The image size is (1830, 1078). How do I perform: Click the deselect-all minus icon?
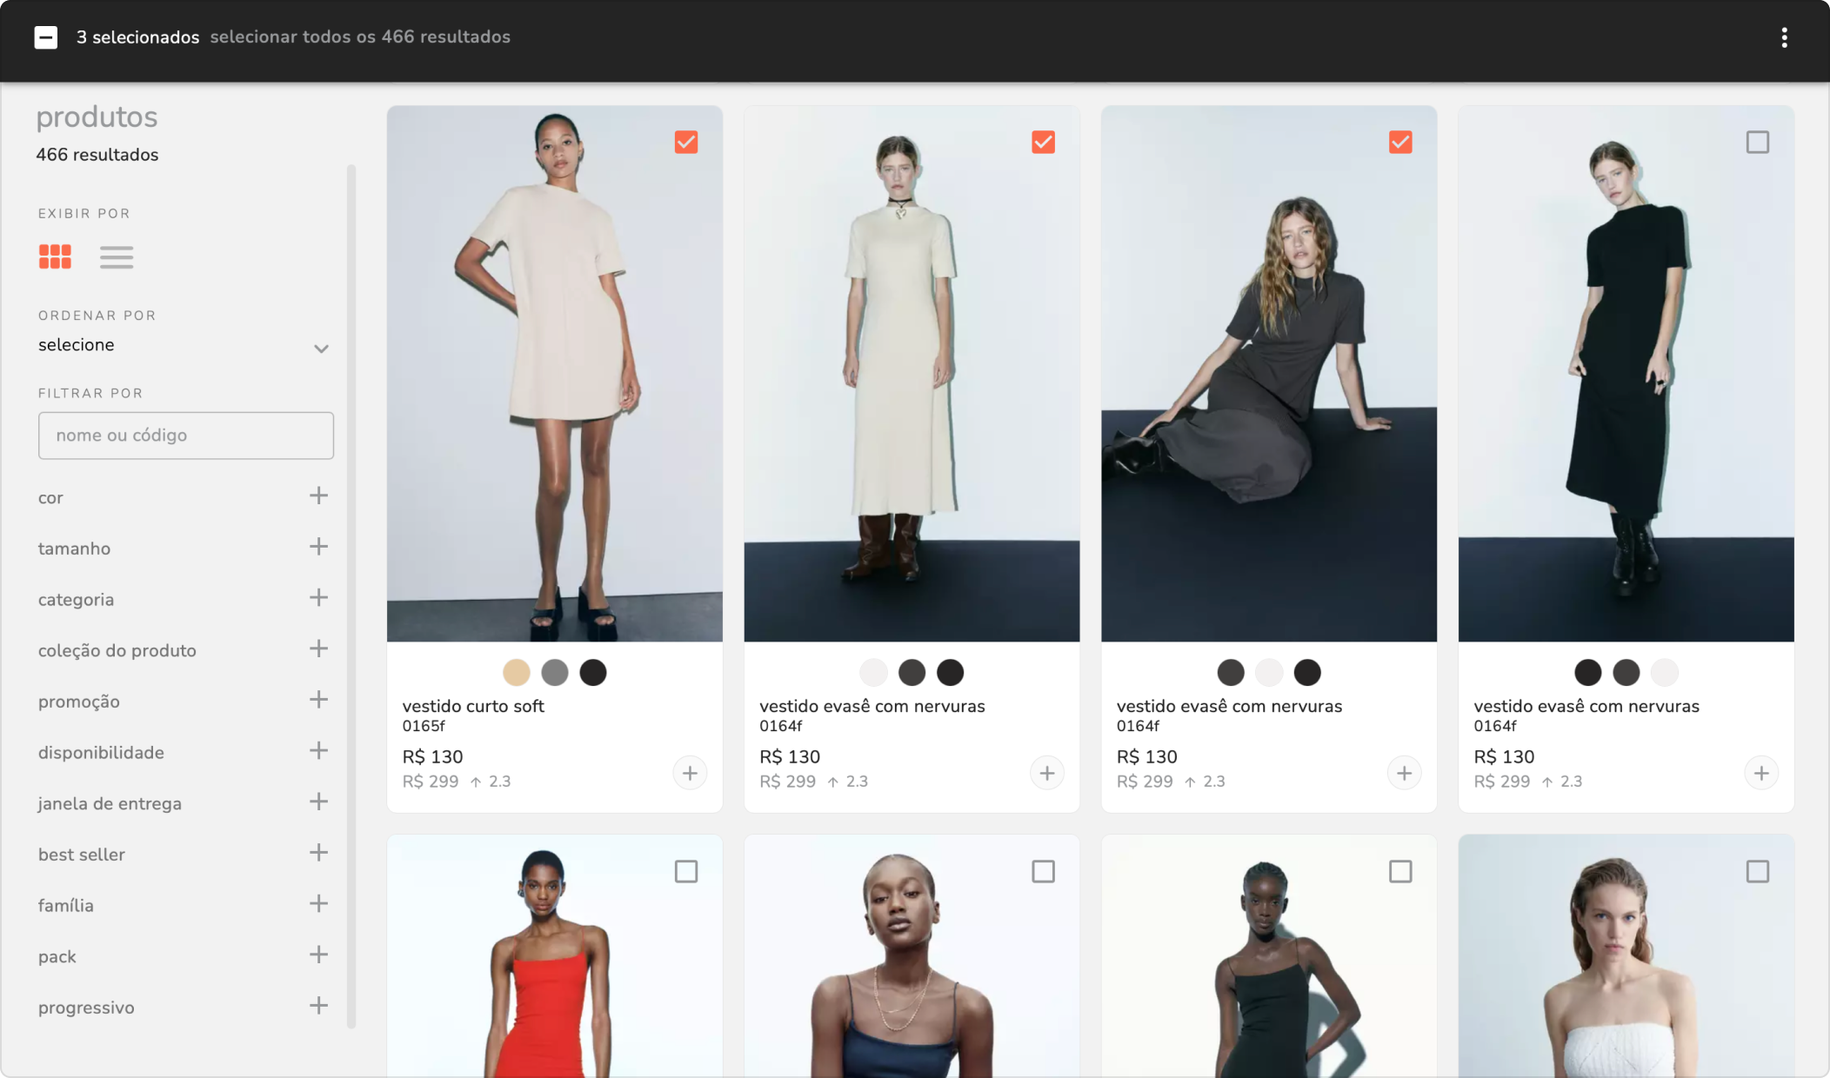tap(46, 37)
